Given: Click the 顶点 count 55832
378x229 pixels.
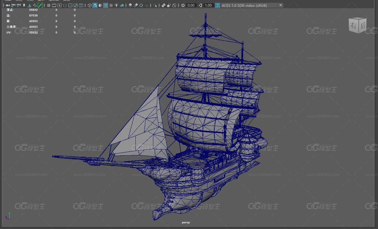Looking at the screenshot, I should pyautogui.click(x=33, y=10).
